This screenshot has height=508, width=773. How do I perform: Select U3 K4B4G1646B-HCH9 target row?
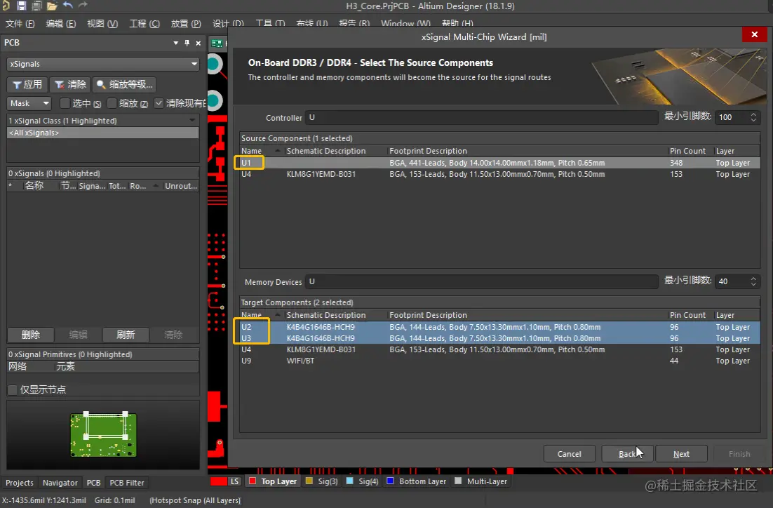click(500, 338)
